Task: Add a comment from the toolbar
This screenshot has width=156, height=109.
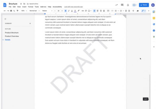Action: [86, 11]
